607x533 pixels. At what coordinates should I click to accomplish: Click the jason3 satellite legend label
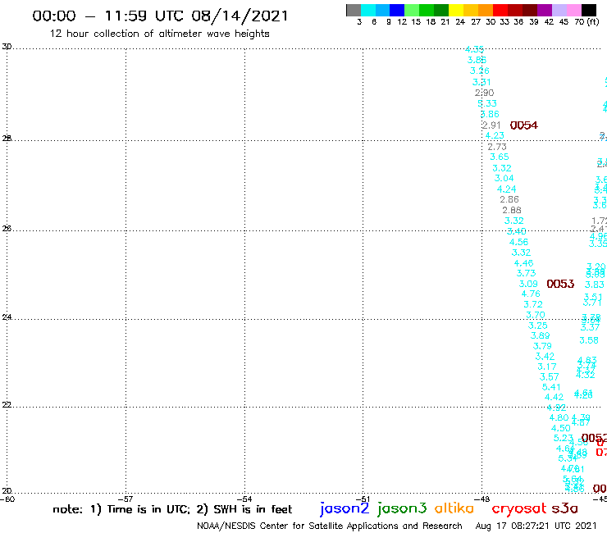402,508
